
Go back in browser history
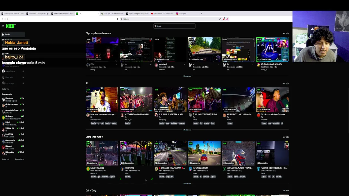[2, 19]
